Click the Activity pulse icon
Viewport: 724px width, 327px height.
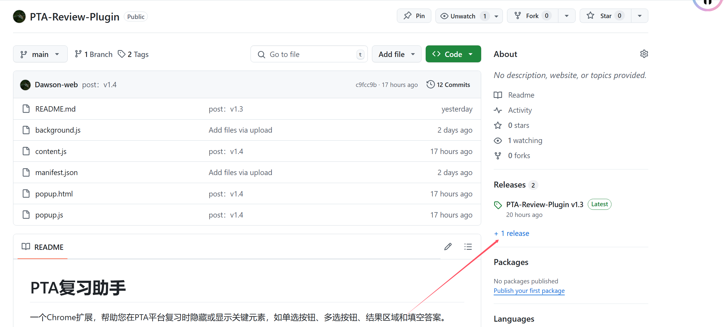(498, 110)
